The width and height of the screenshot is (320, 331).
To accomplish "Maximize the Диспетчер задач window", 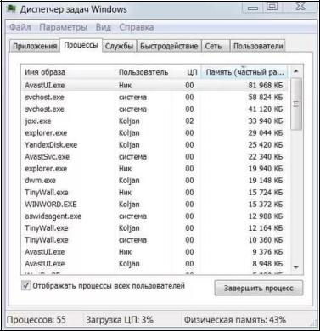I will 272,7.
